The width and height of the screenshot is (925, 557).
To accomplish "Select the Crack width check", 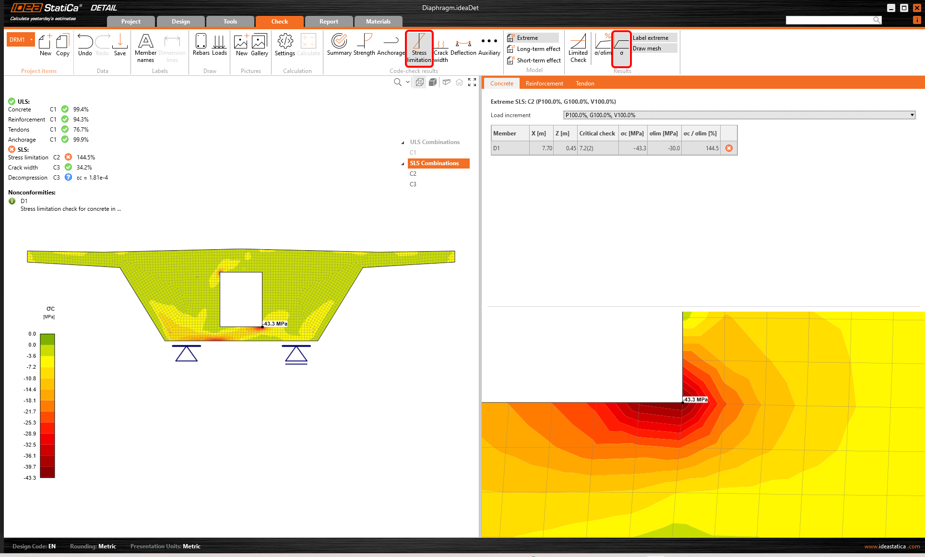I will (440, 49).
